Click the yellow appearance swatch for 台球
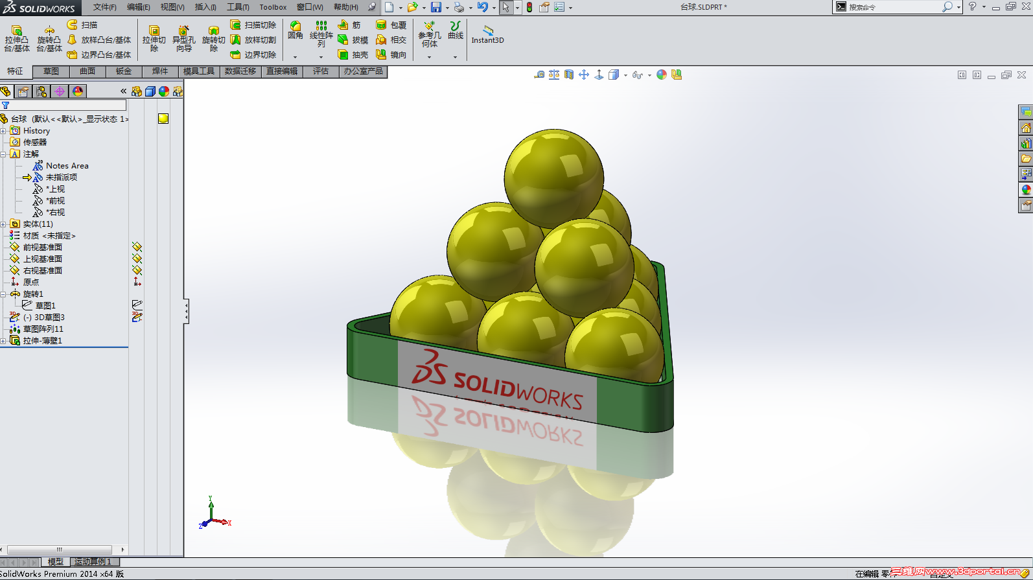1033x580 pixels. (x=163, y=119)
